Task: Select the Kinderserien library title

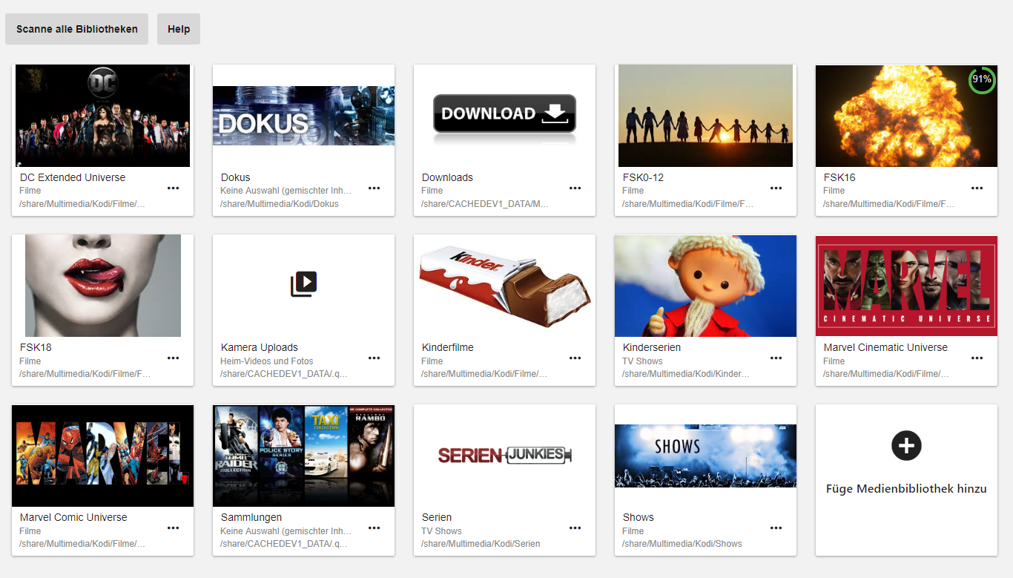Action: pos(652,347)
